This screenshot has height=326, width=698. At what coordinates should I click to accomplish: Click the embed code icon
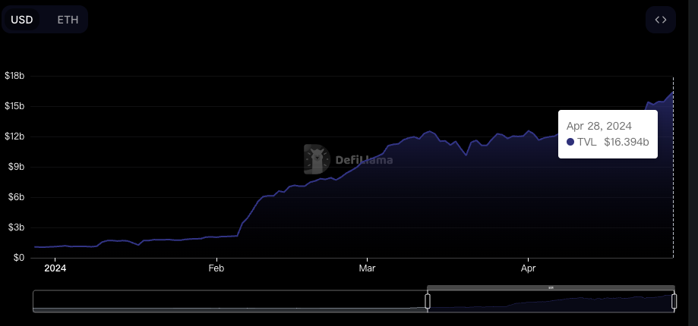coord(660,20)
